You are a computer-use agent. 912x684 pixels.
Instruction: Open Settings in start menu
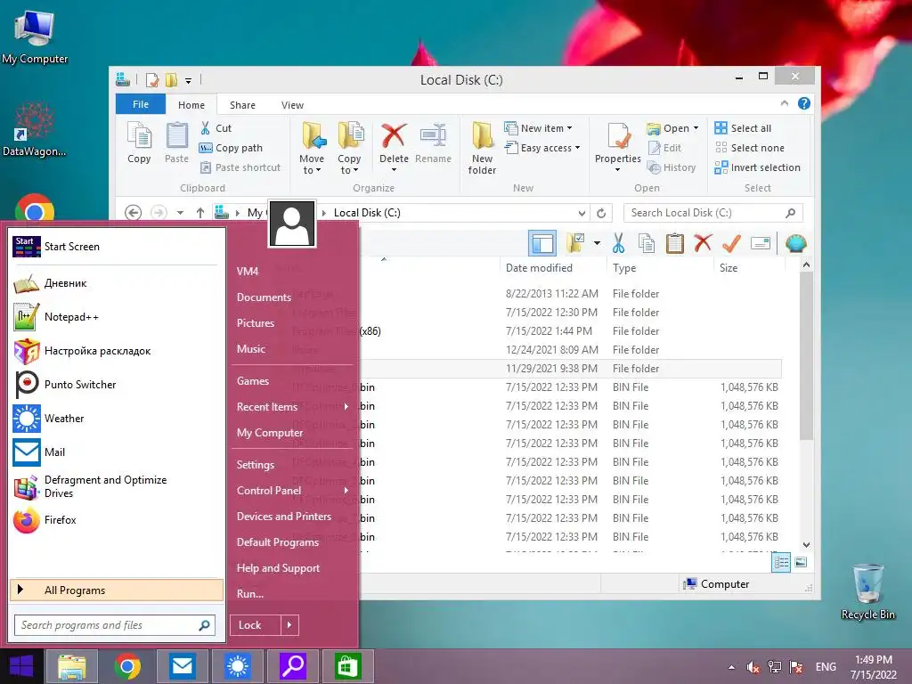(x=256, y=465)
